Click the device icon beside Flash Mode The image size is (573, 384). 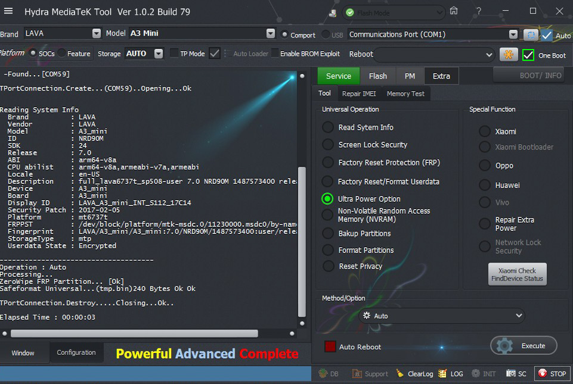(x=333, y=13)
